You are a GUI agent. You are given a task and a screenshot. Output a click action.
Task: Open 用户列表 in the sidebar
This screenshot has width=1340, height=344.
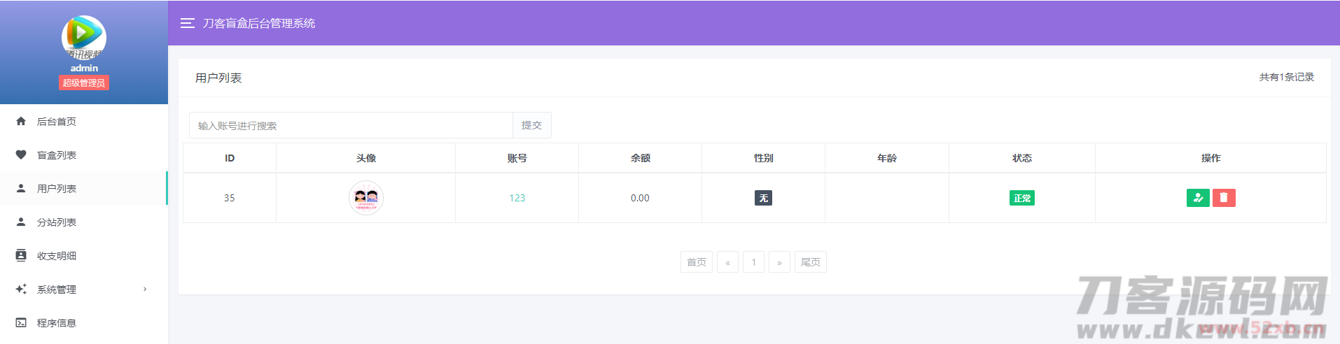click(x=57, y=189)
